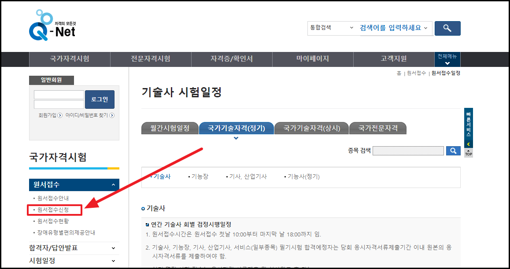
Task: Open the 마이페이지 menu
Action: pos(313,59)
